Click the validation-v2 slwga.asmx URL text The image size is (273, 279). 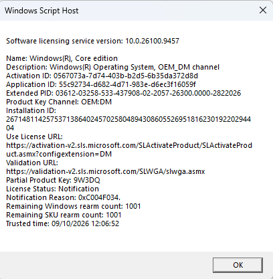coord(106,171)
